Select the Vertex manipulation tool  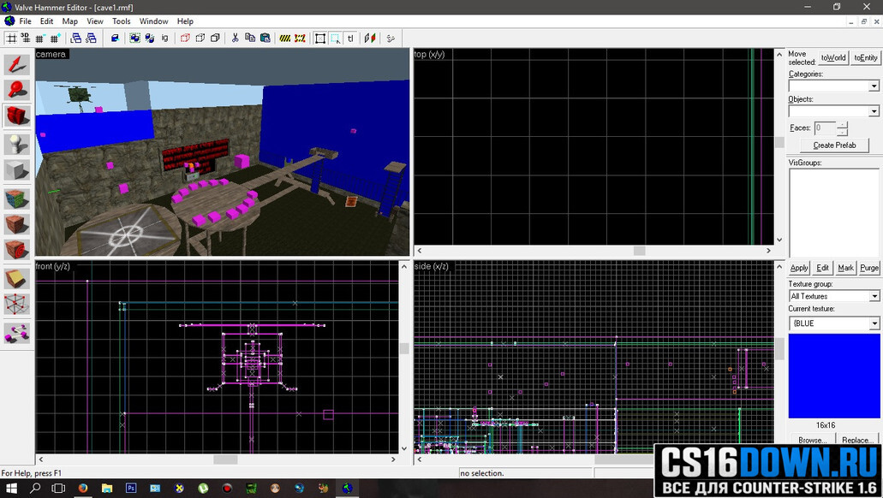point(17,305)
